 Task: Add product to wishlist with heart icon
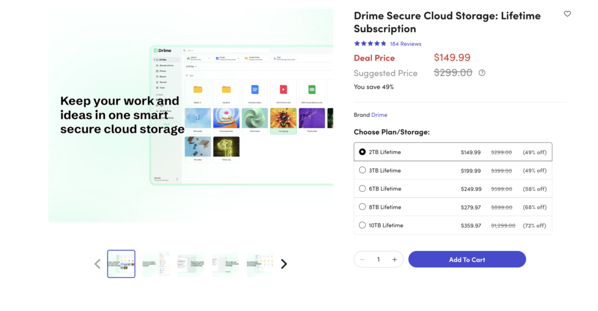(567, 14)
